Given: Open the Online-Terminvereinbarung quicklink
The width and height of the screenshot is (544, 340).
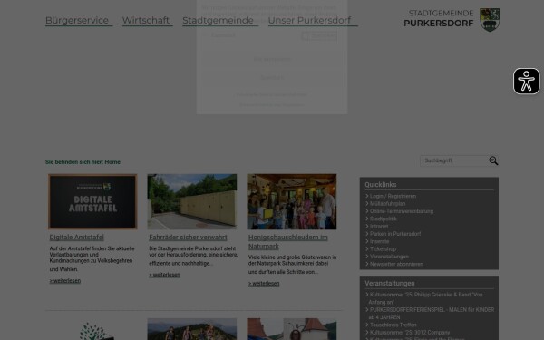Looking at the screenshot, I should coord(401,211).
